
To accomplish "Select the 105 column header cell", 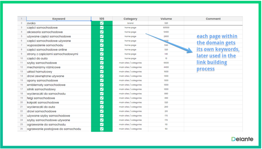I will pyautogui.click(x=102, y=19).
